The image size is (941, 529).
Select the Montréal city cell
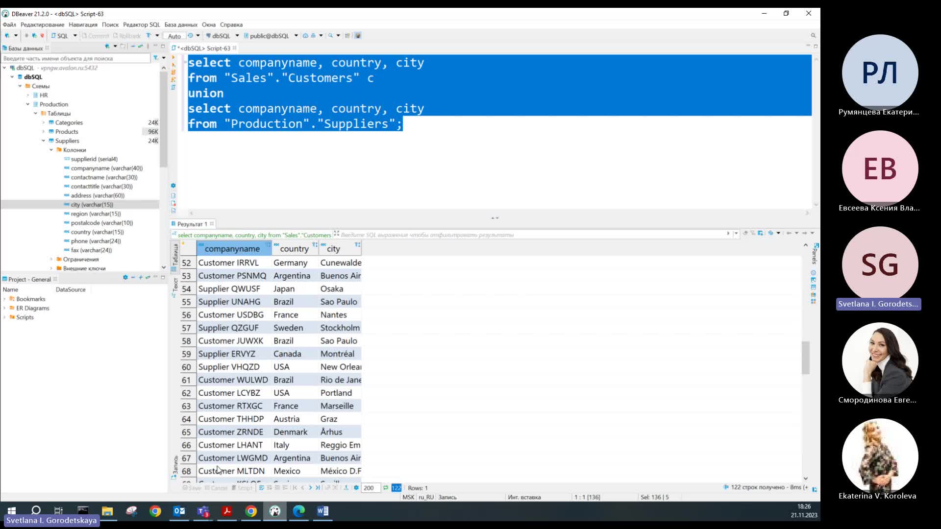click(x=340, y=354)
